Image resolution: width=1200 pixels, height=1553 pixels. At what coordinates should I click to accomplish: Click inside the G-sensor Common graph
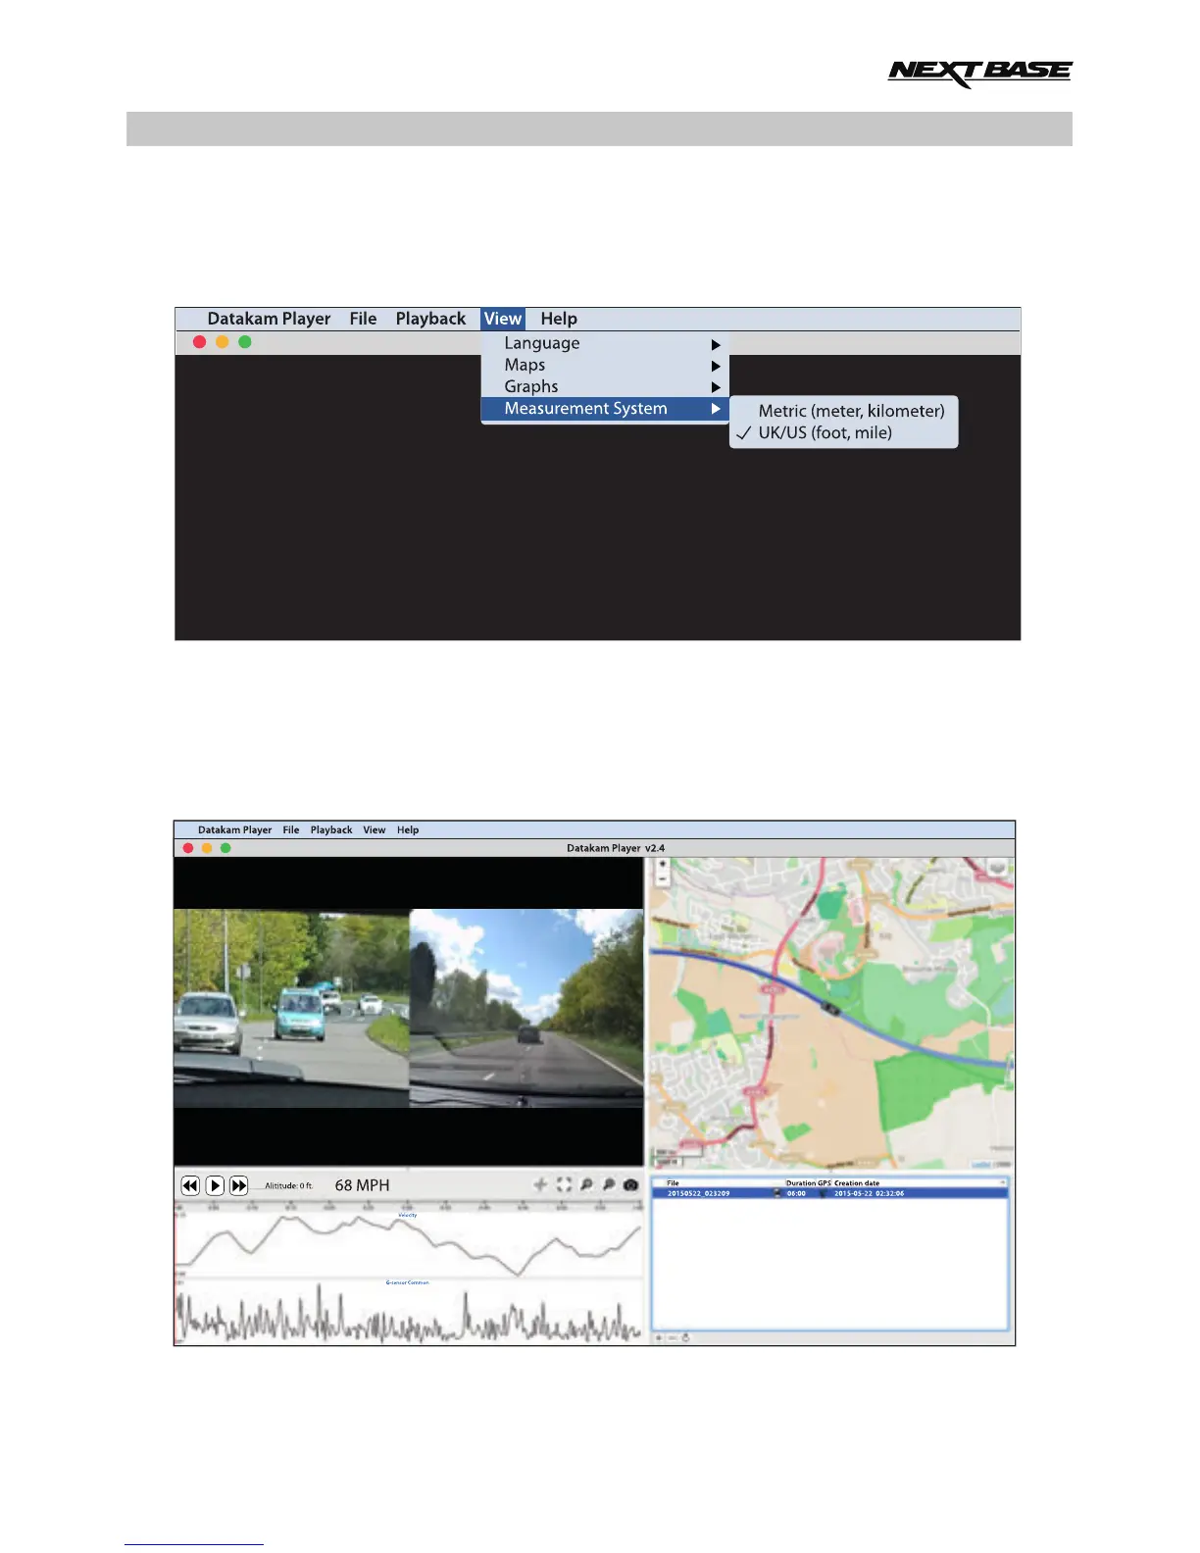pyautogui.click(x=409, y=1314)
